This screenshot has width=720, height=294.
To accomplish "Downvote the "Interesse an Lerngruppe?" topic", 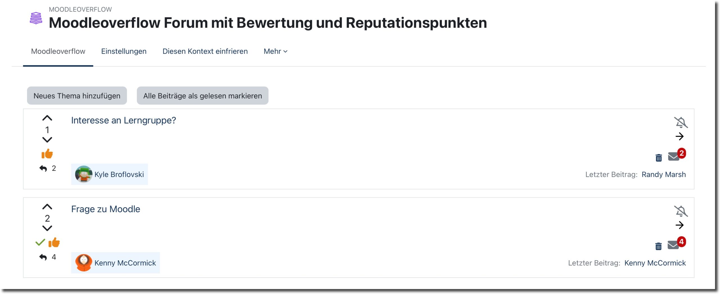I will click(x=47, y=140).
